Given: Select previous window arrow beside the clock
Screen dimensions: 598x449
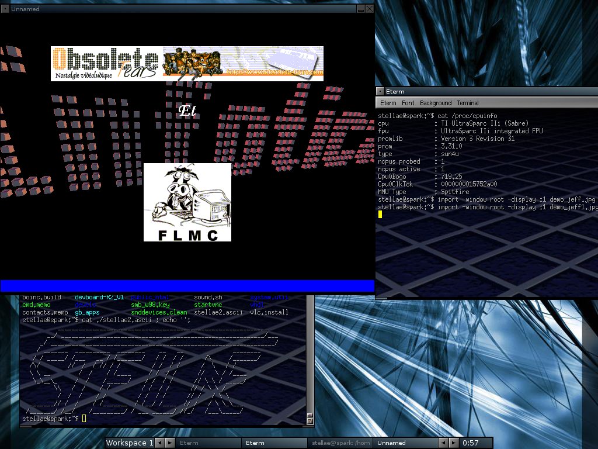Looking at the screenshot, I should click(443, 443).
